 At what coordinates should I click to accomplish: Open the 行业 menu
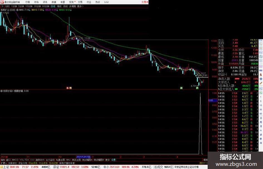click(89, 2)
